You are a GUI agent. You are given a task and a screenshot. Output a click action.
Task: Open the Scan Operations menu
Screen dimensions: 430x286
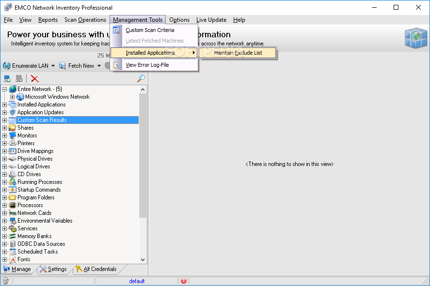tap(85, 20)
